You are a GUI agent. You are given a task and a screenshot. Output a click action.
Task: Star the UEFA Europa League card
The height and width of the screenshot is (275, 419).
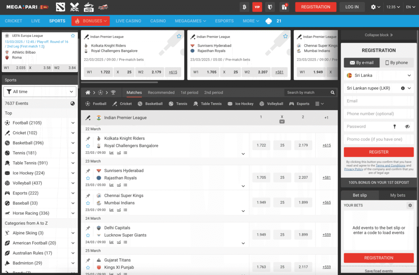coord(73,36)
